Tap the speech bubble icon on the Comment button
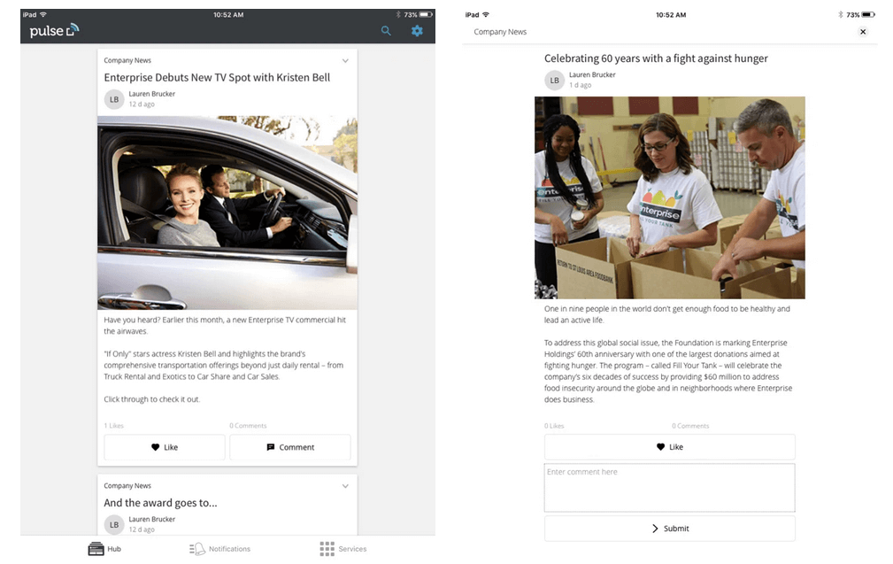Viewport: 893px width, 564px height. click(x=270, y=447)
